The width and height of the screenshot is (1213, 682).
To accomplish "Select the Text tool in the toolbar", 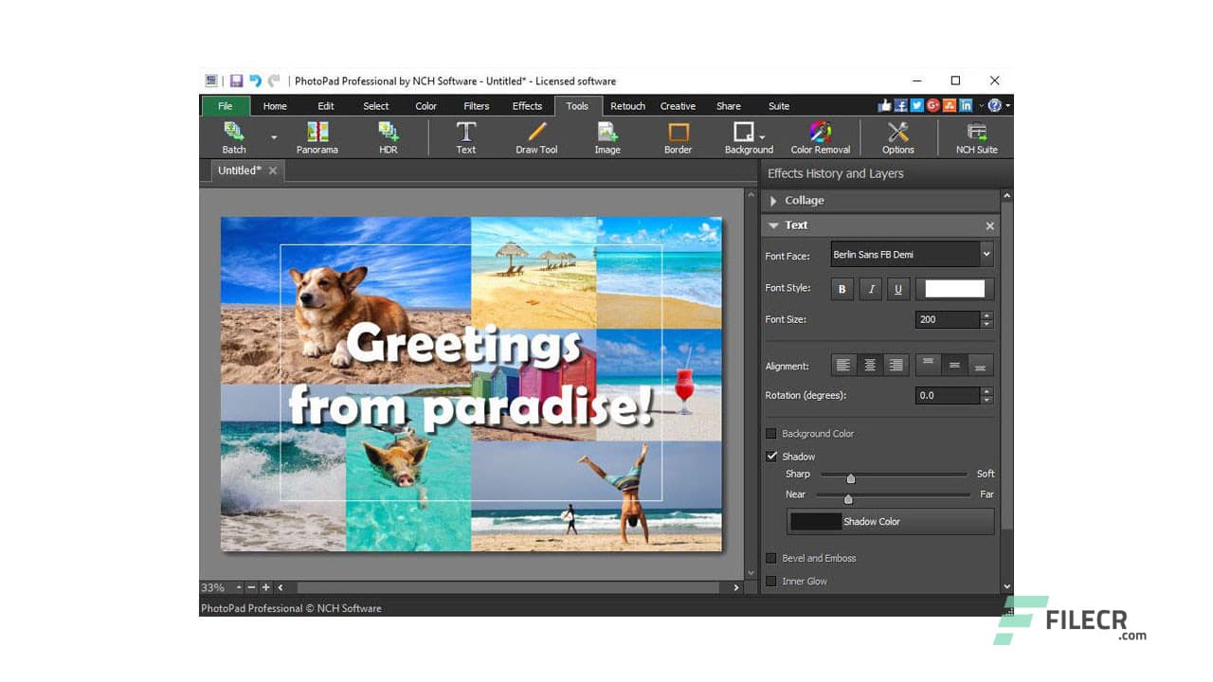I will point(465,136).
